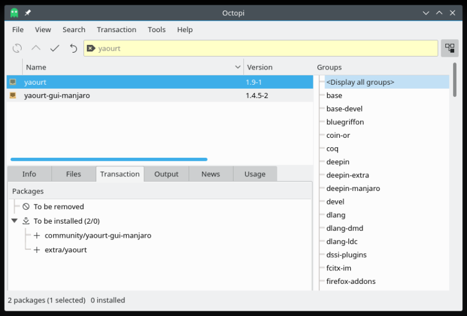Clear the search field using its clear icon
This screenshot has height=316, width=467.
pyautogui.click(x=90, y=48)
